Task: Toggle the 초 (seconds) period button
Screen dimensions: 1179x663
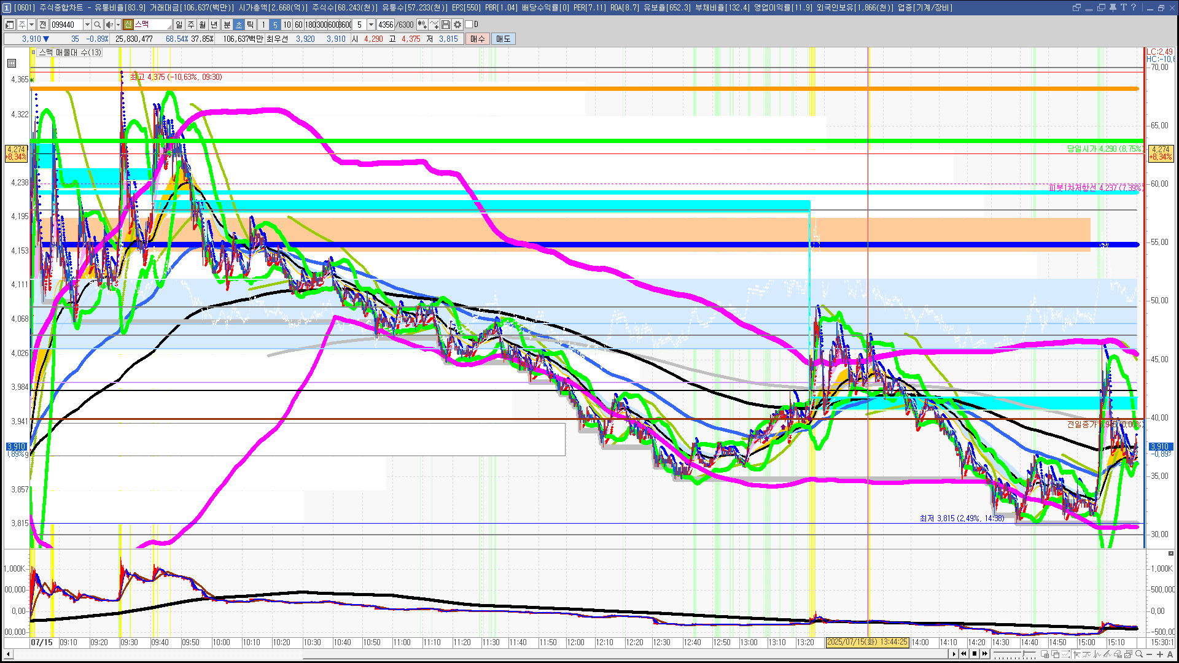Action: [x=239, y=25]
